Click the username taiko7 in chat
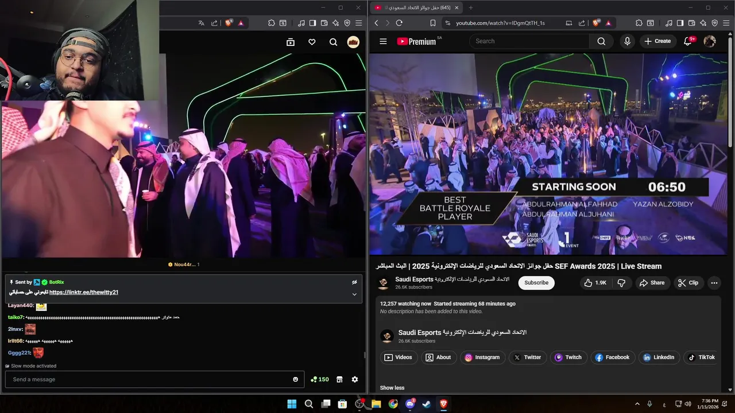Viewport: 735px width, 413px height. click(x=16, y=317)
